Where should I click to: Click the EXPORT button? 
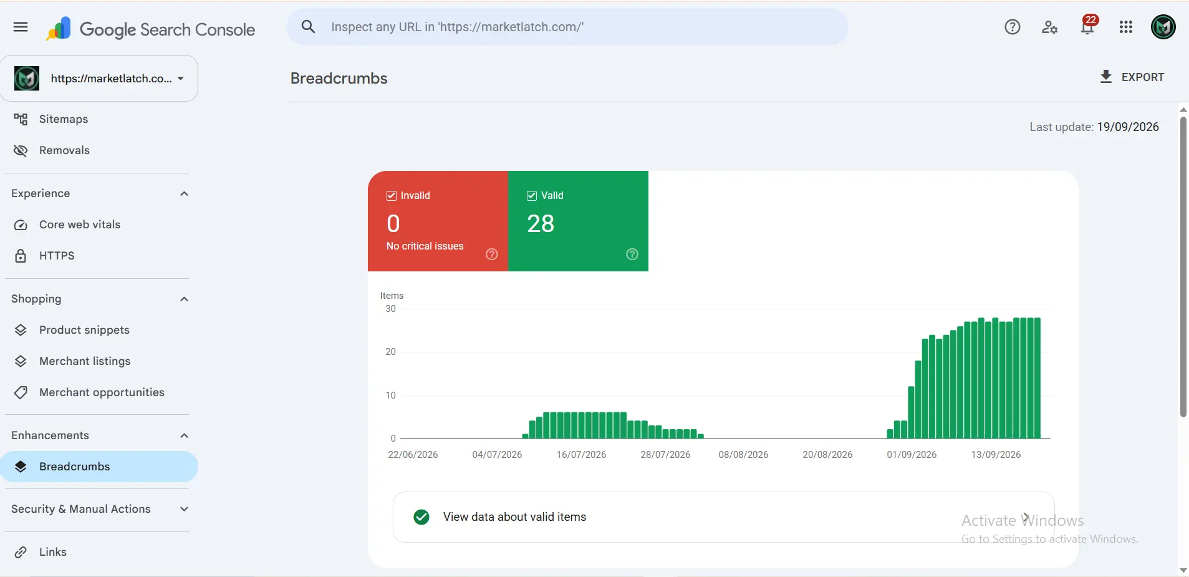click(1132, 77)
